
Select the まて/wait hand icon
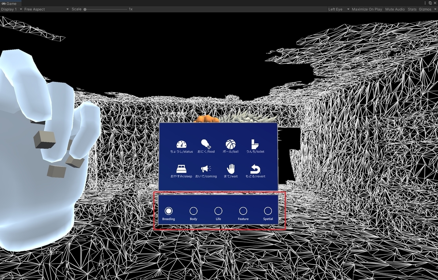(231, 169)
